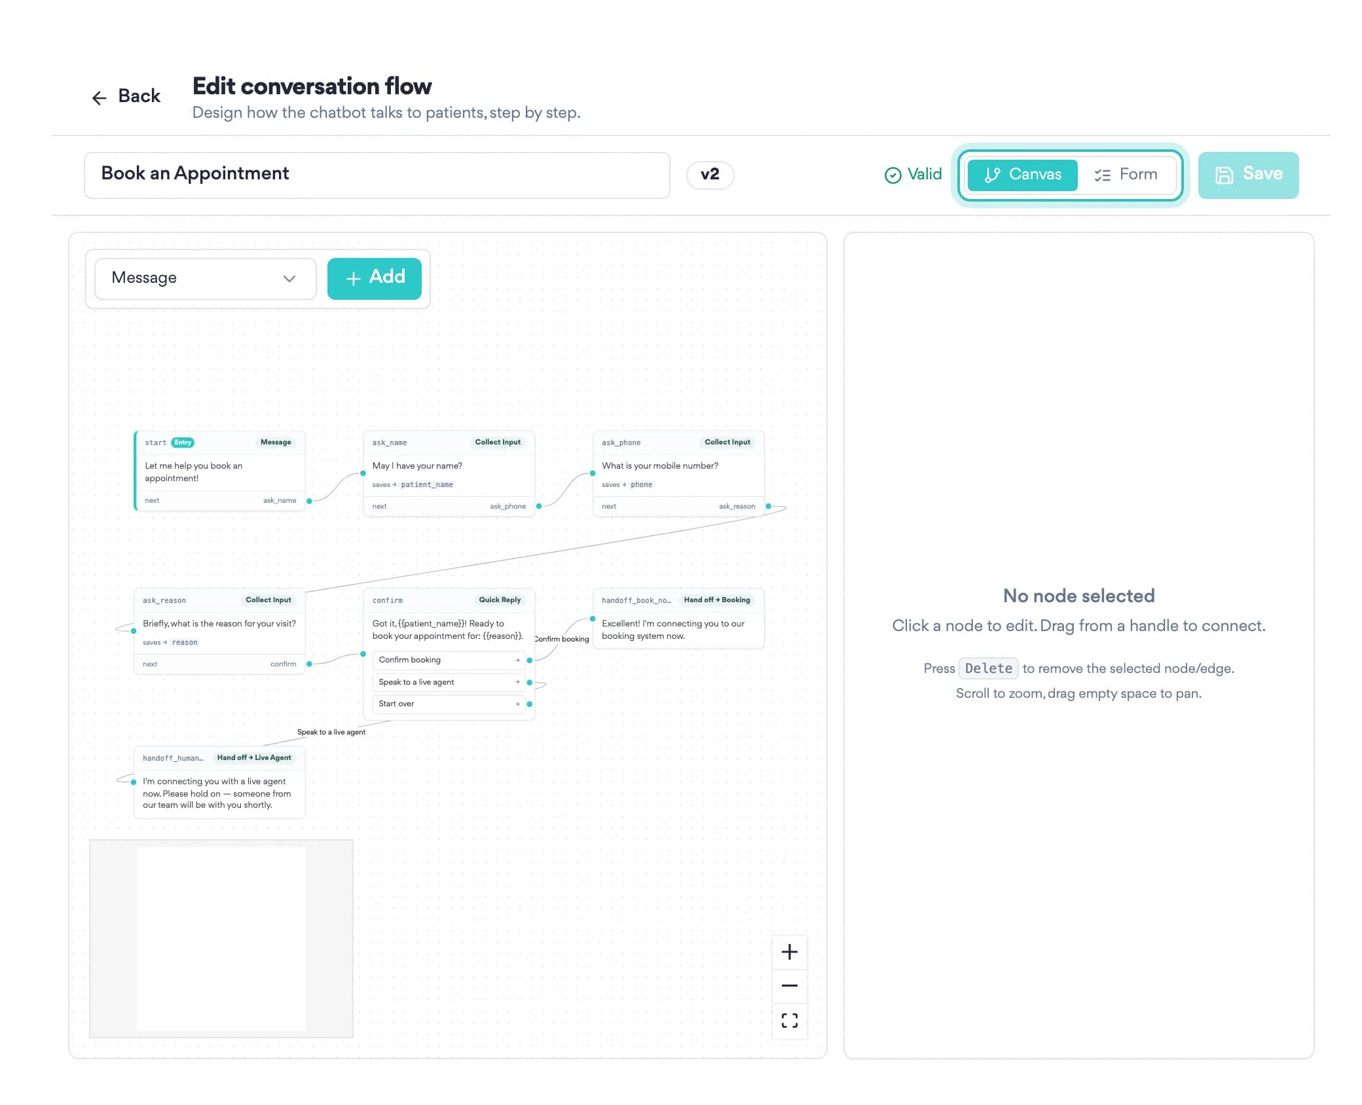Click the Speak to a live agent edge label
The width and height of the screenshot is (1362, 1105).
click(x=331, y=732)
